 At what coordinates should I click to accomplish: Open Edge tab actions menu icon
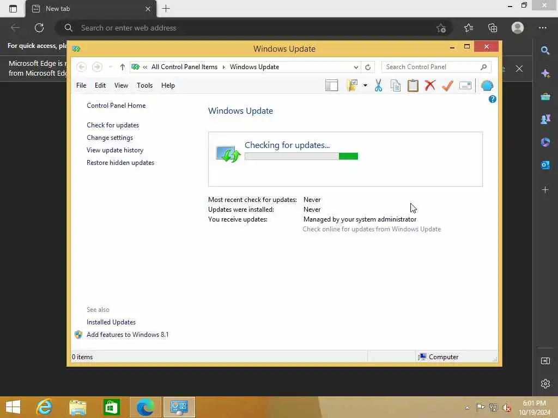13,9
